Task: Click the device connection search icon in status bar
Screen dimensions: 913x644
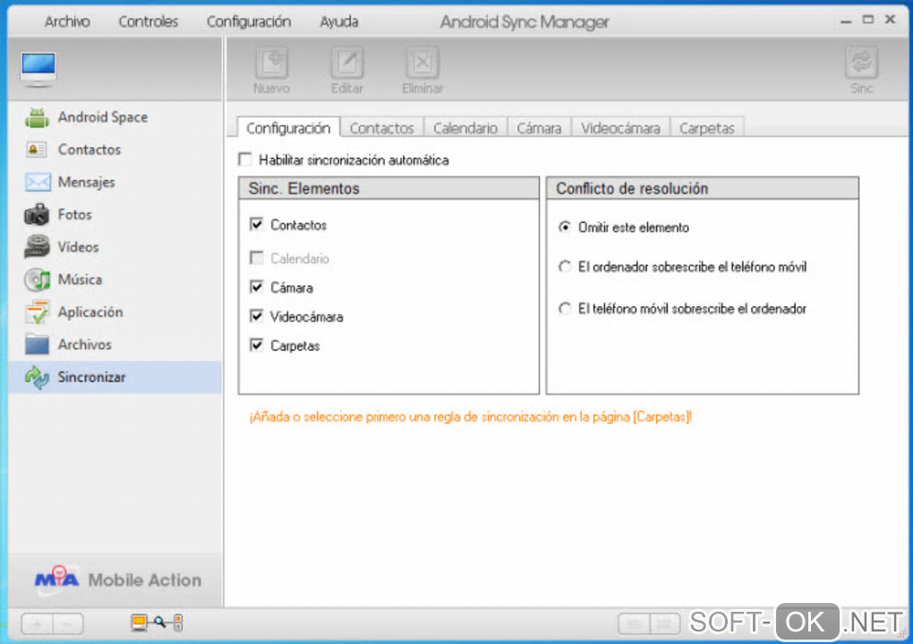Action: tap(158, 623)
